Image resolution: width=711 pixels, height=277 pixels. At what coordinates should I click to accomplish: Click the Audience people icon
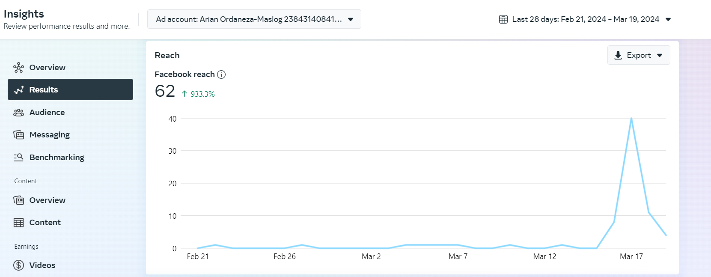(18, 113)
